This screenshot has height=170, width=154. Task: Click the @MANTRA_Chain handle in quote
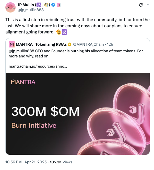88,45
